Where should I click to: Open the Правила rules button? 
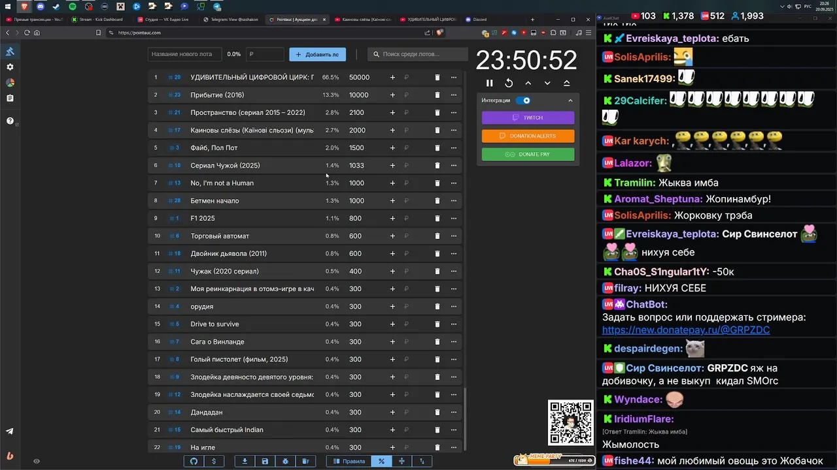(349, 461)
